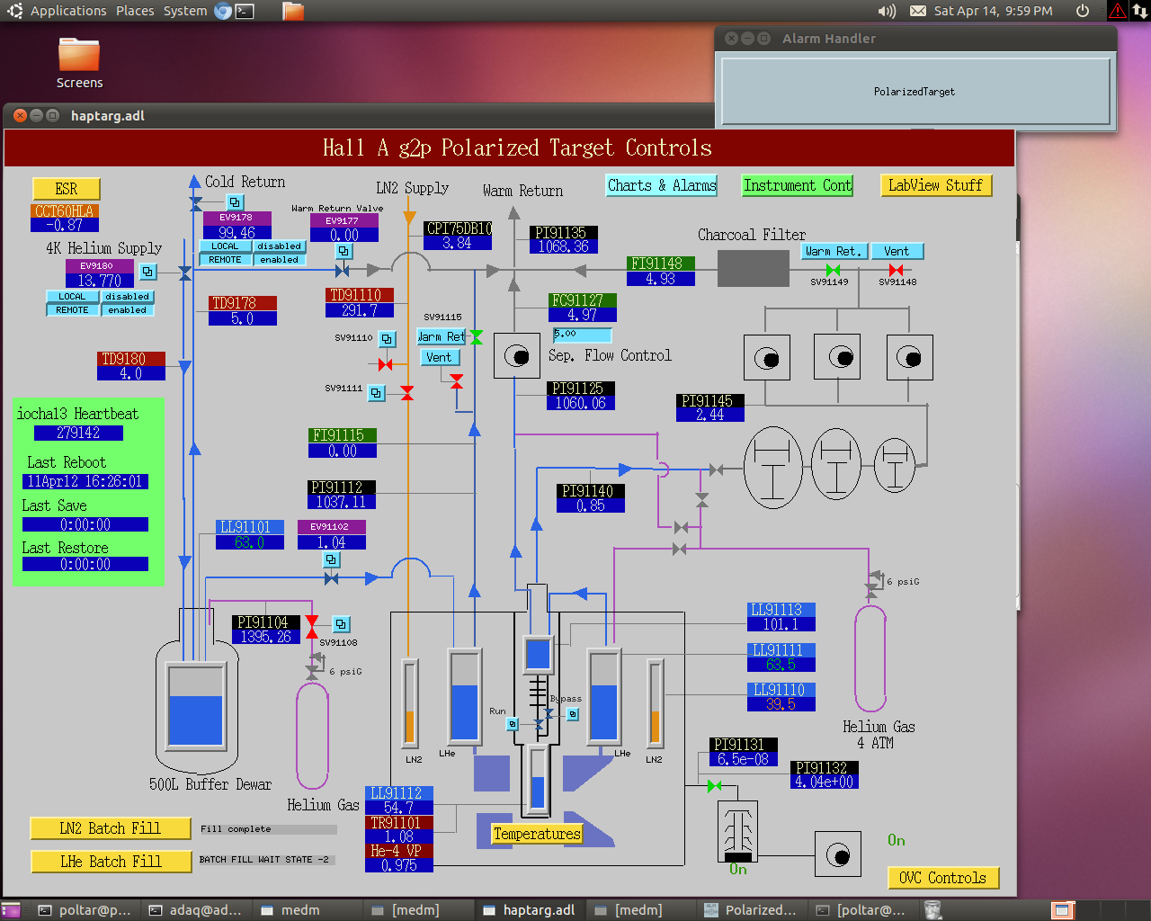Click iochal3 Heartbeat value 279142
This screenshot has width=1151, height=921.
[x=78, y=433]
